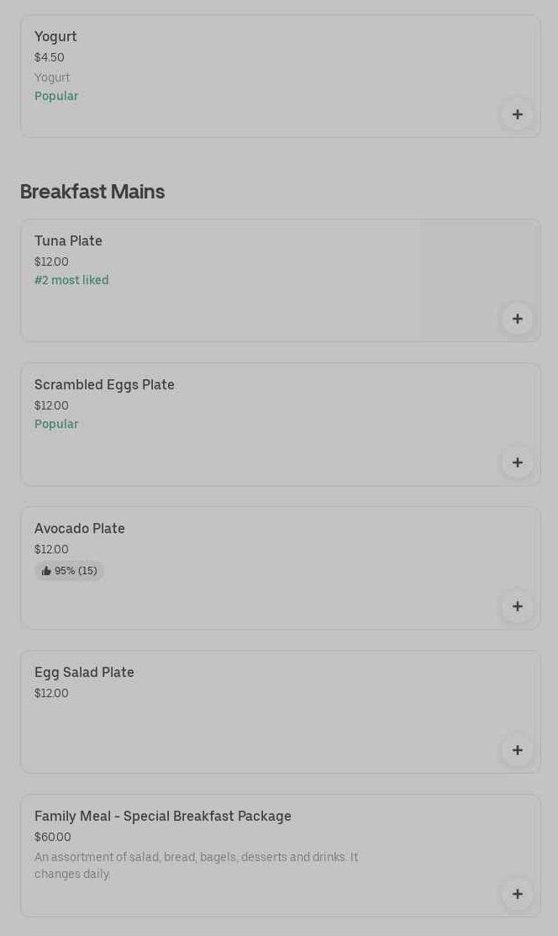Click the #2 most liked label

click(71, 281)
